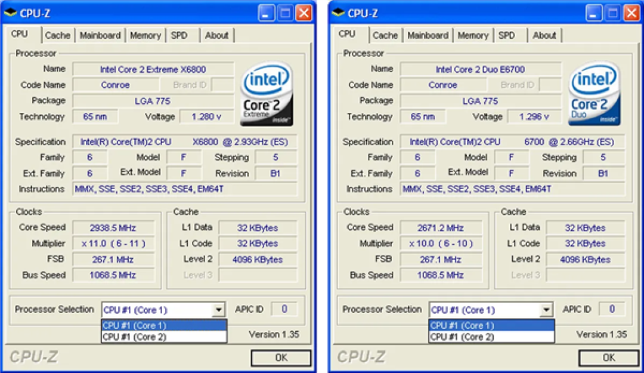Open the SPD tab in the X6800 window
The width and height of the screenshot is (644, 373).
tap(179, 35)
